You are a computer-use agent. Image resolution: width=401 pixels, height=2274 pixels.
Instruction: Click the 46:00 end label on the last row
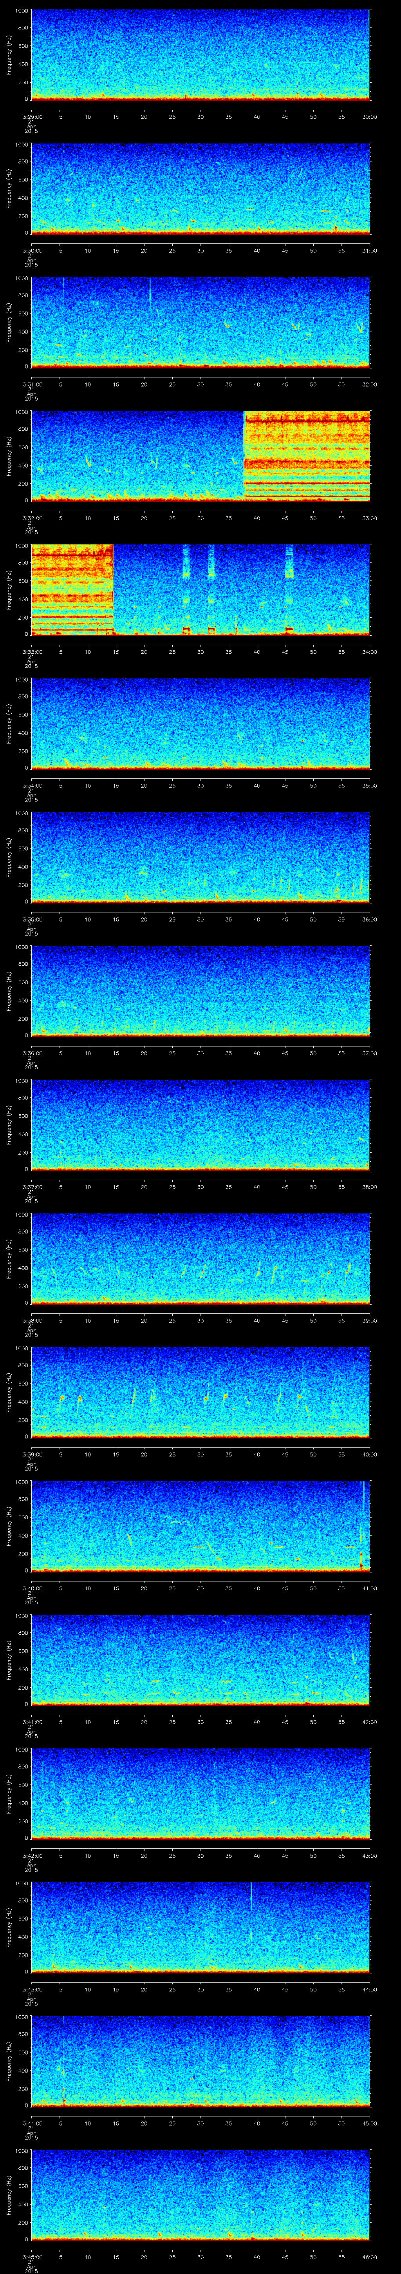click(x=369, y=2256)
